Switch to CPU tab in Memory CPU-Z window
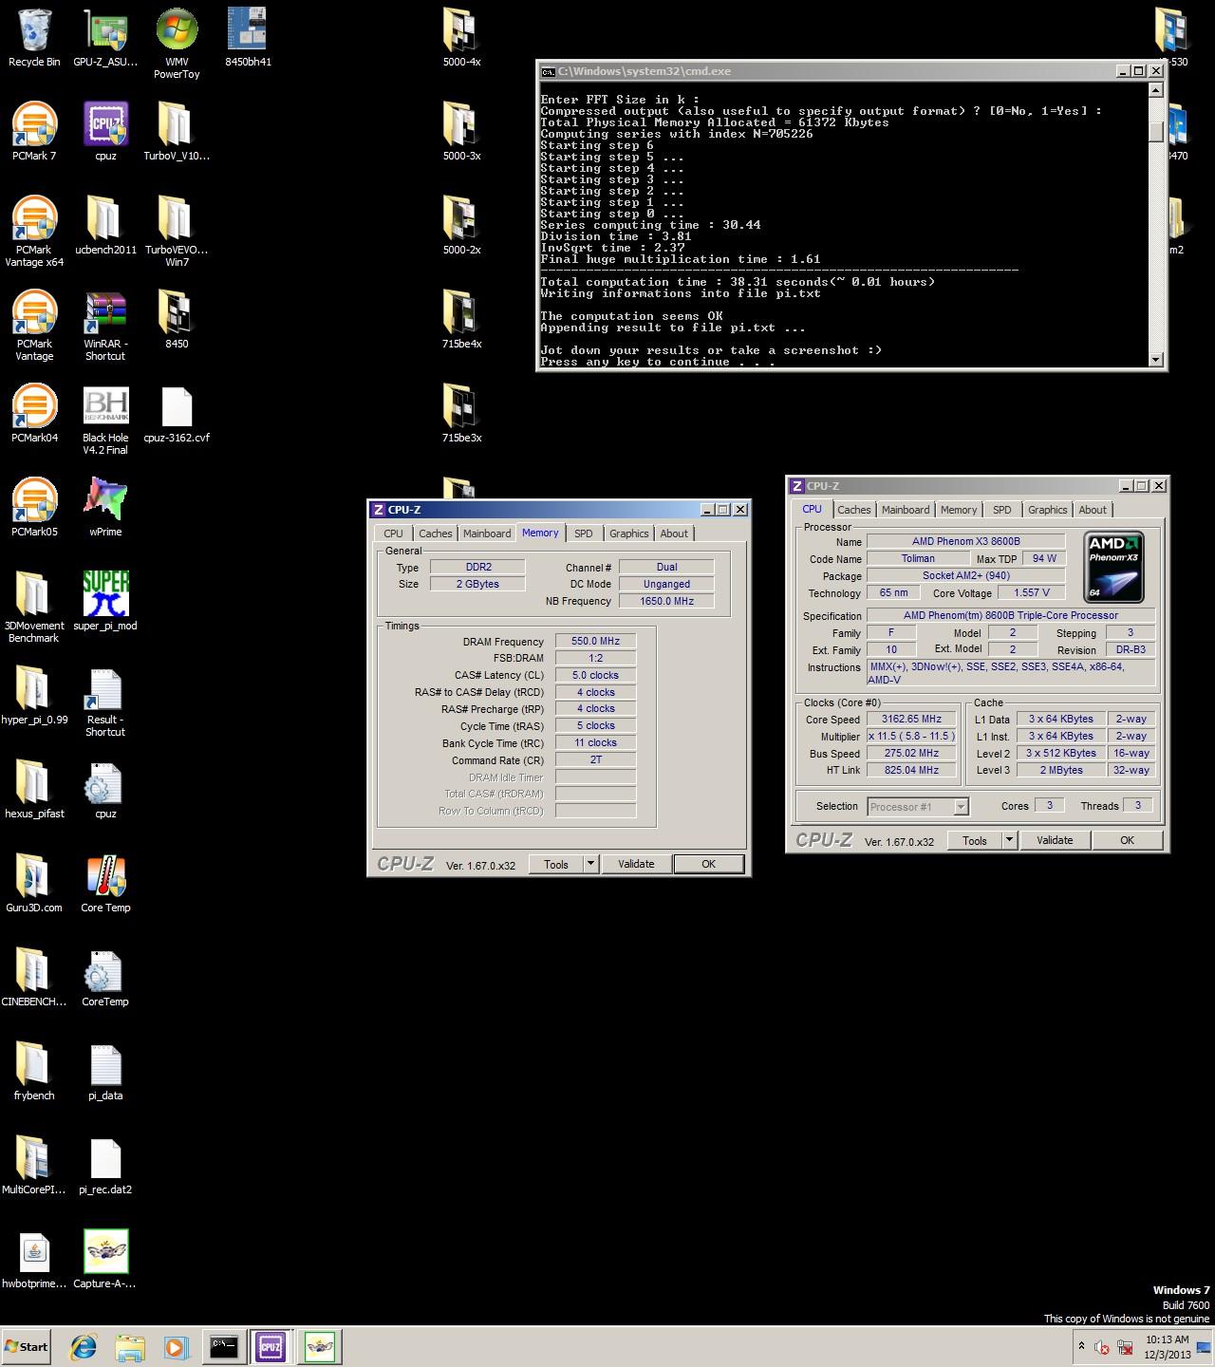 393,534
